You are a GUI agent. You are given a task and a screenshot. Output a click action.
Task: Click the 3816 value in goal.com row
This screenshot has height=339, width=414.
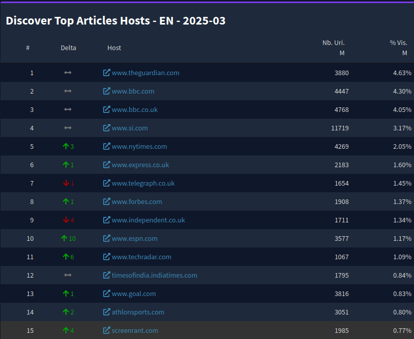[342, 294]
